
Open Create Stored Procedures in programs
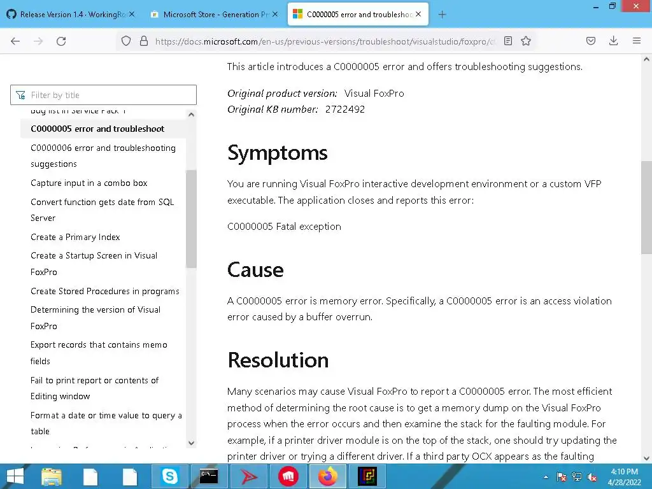(x=105, y=291)
